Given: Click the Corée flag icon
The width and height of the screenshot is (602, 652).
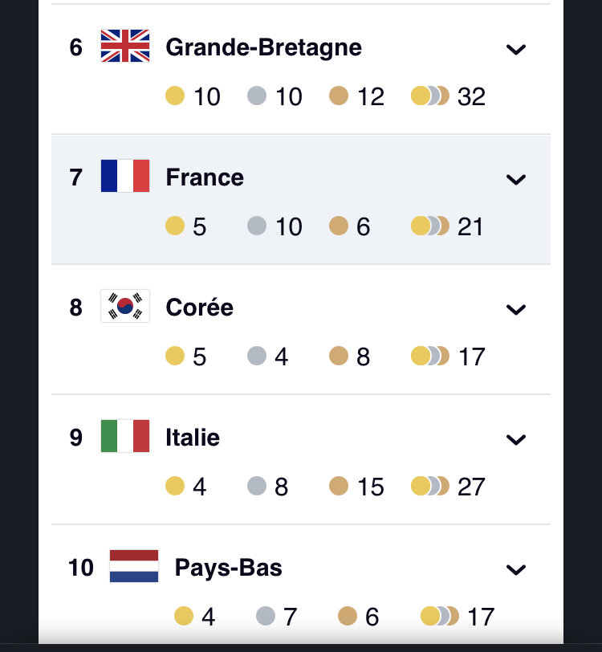Looking at the screenshot, I should tap(125, 306).
